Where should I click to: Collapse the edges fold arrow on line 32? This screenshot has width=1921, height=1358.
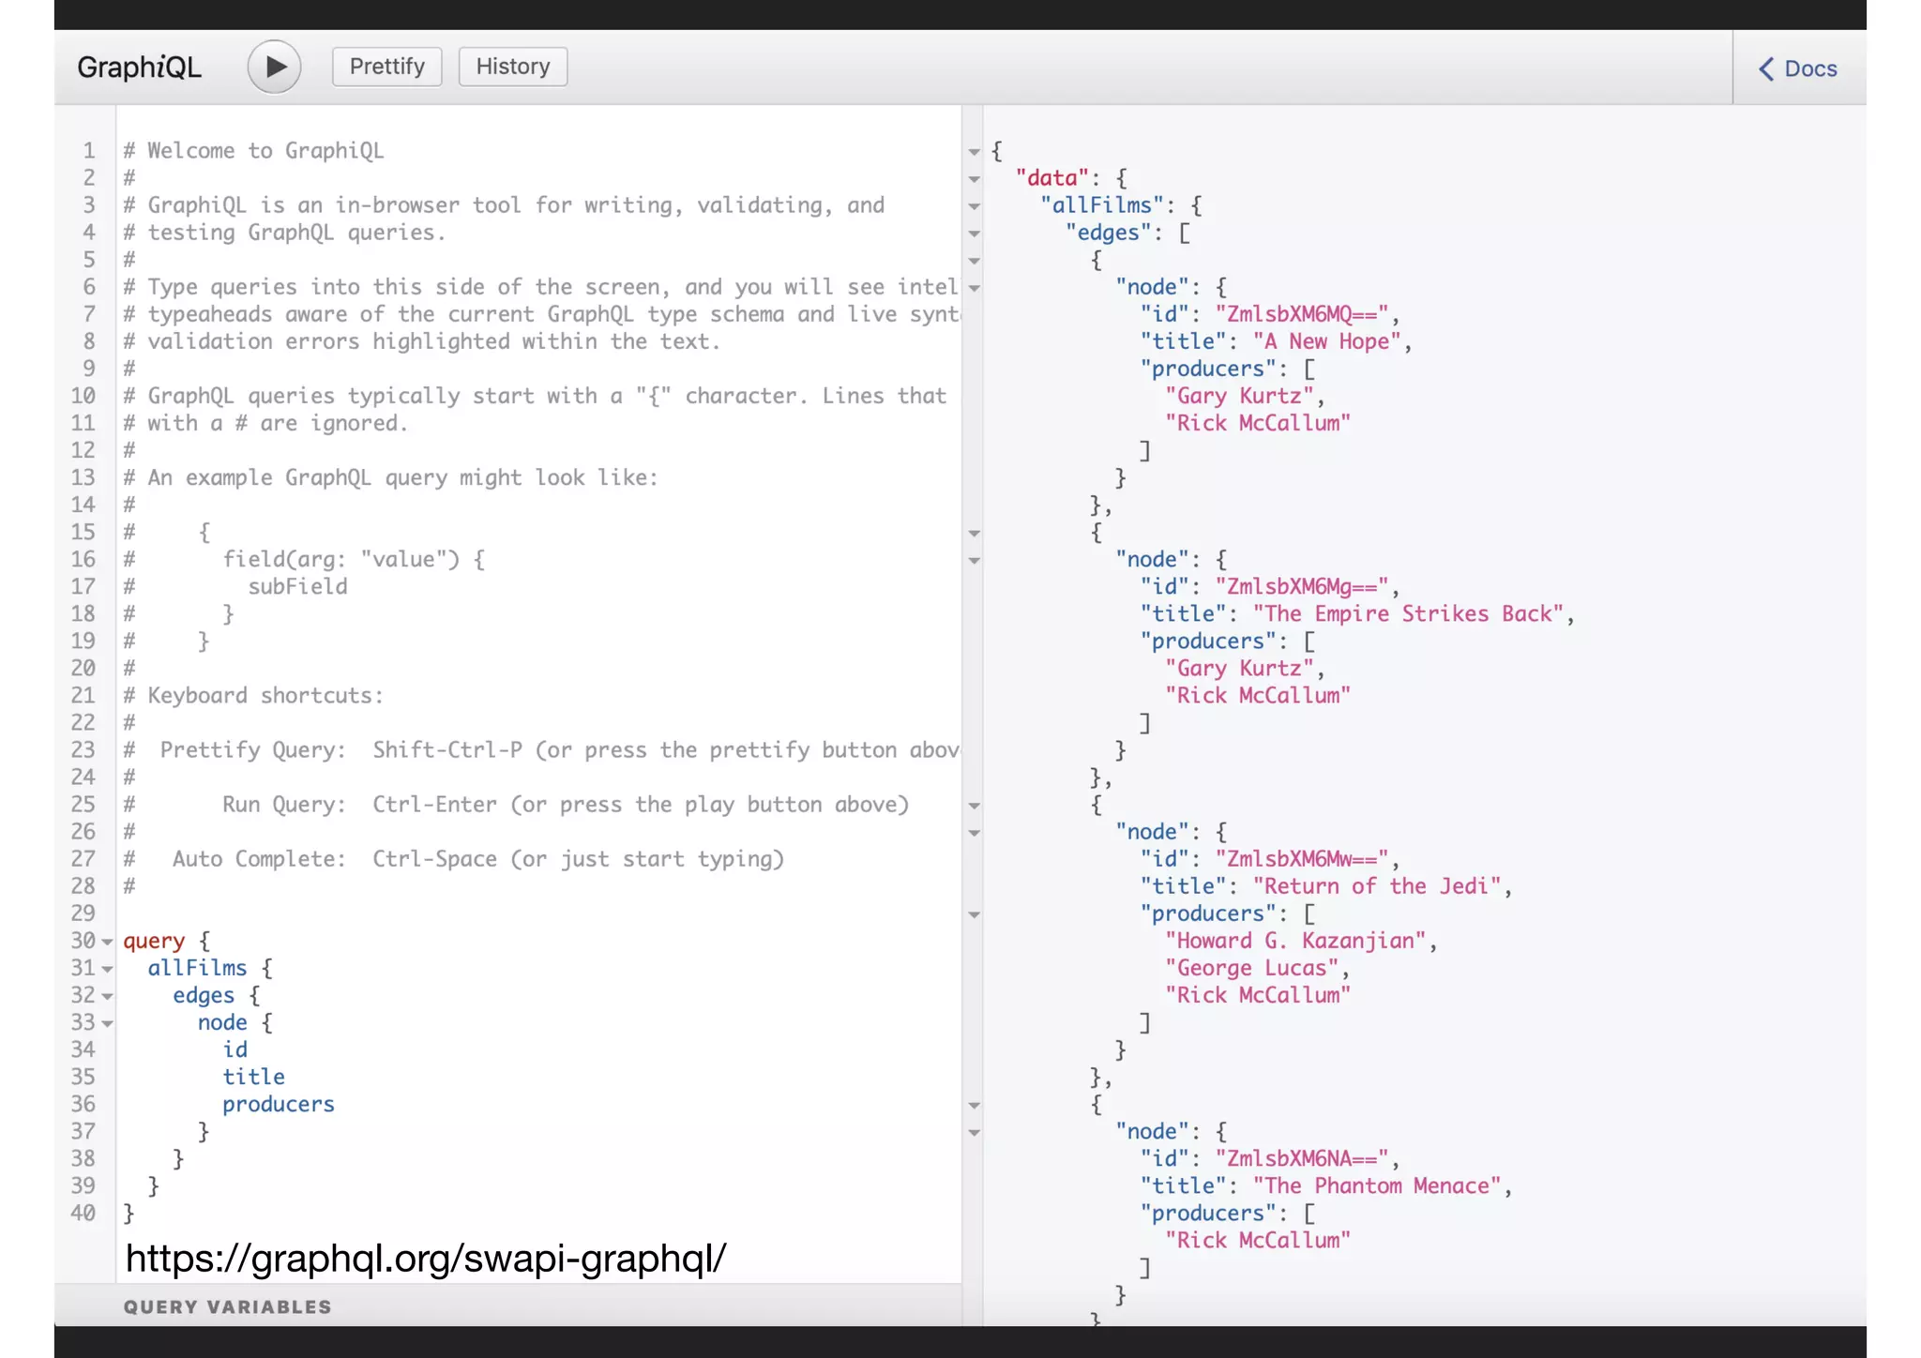(107, 996)
